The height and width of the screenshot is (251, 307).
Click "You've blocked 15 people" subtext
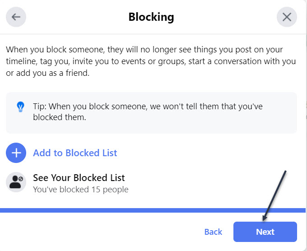81,190
